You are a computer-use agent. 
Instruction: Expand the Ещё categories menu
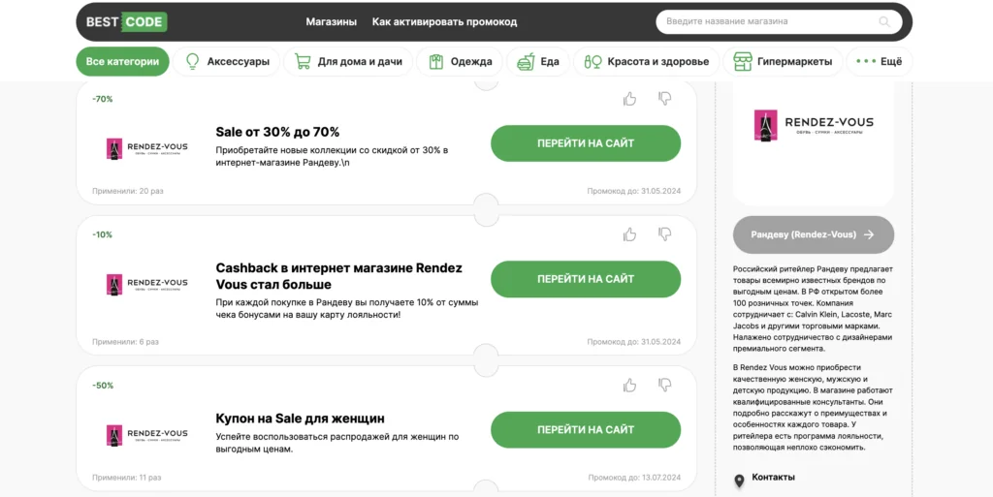pyautogui.click(x=880, y=62)
